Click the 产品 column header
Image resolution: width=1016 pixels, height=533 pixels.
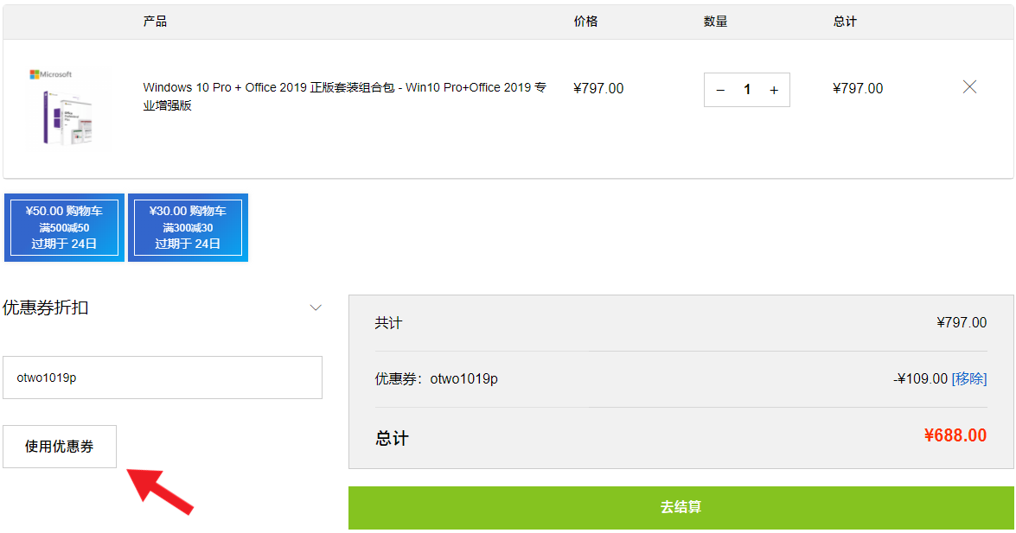(155, 22)
